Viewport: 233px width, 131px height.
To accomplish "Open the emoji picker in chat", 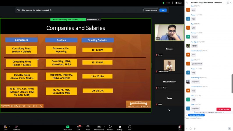I will tap(195, 129).
